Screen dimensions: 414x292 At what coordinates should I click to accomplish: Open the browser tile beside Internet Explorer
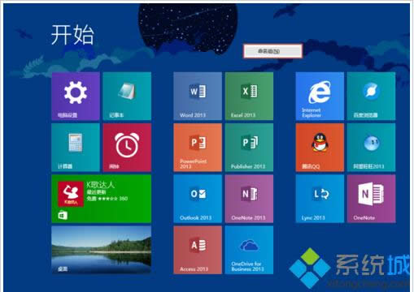coord(372,96)
